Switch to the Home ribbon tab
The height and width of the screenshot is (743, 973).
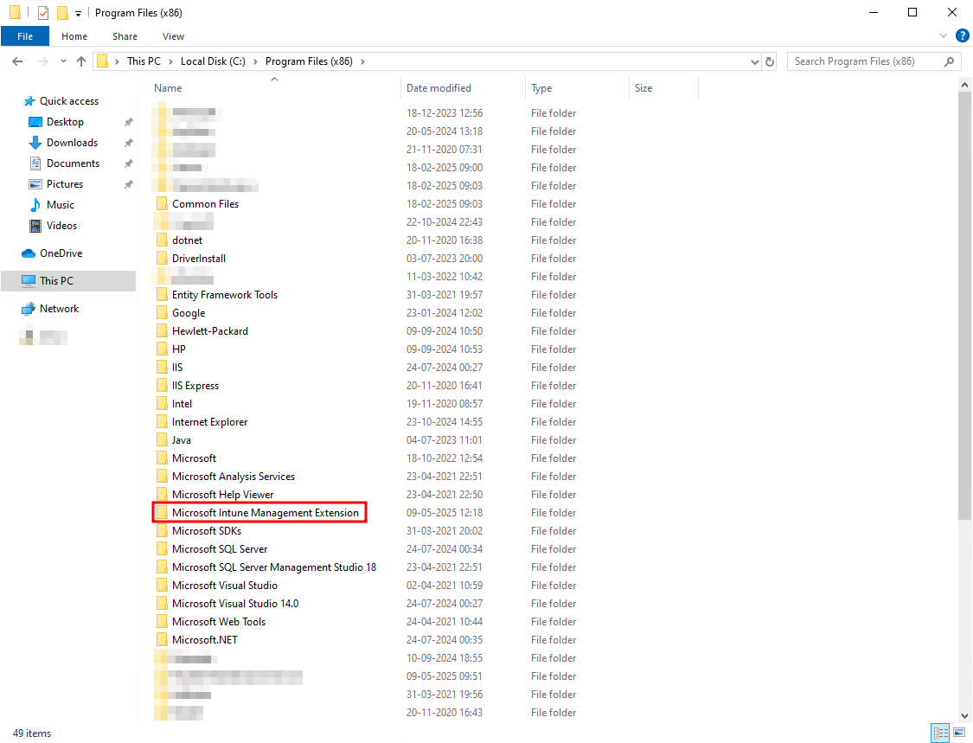tap(74, 36)
